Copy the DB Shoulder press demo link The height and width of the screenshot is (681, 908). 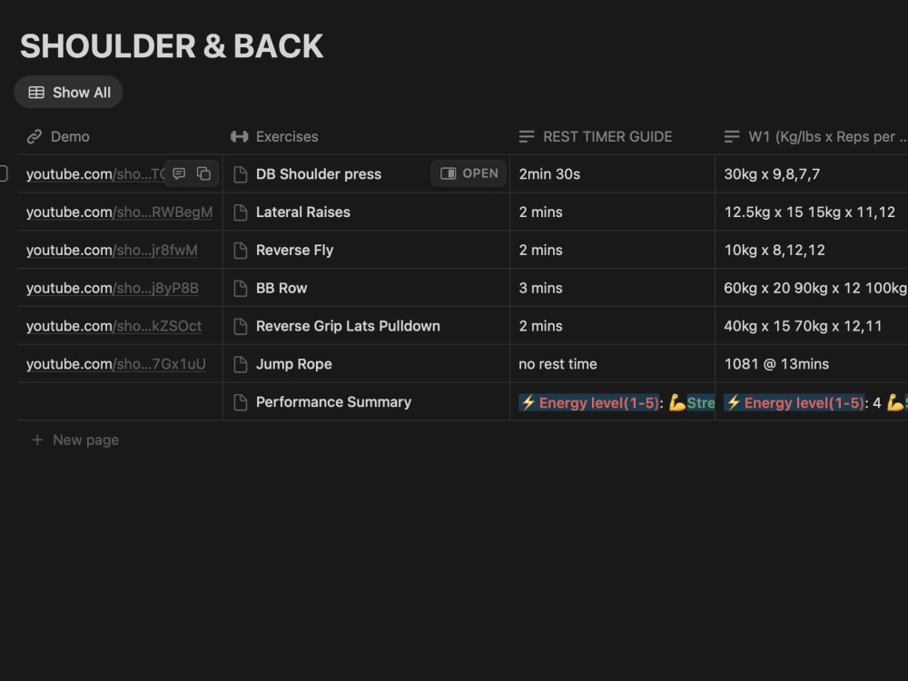(203, 173)
